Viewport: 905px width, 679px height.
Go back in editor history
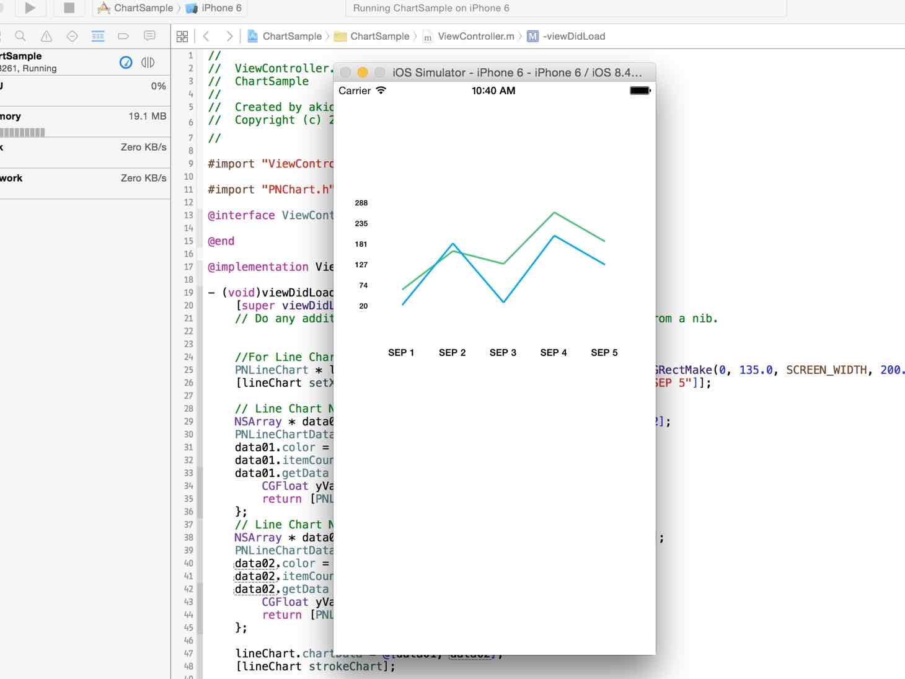pos(206,37)
